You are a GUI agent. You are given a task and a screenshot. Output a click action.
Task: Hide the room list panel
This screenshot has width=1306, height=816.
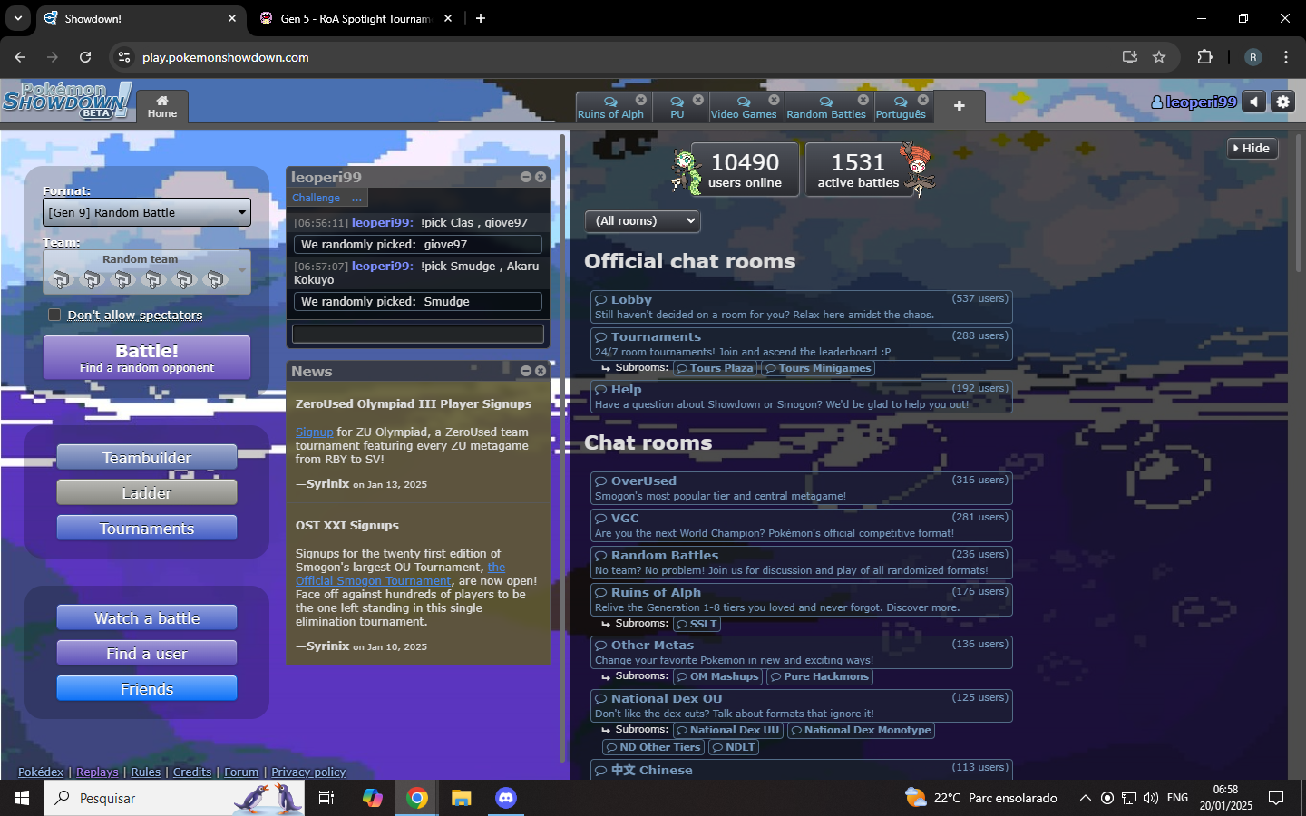click(1252, 148)
